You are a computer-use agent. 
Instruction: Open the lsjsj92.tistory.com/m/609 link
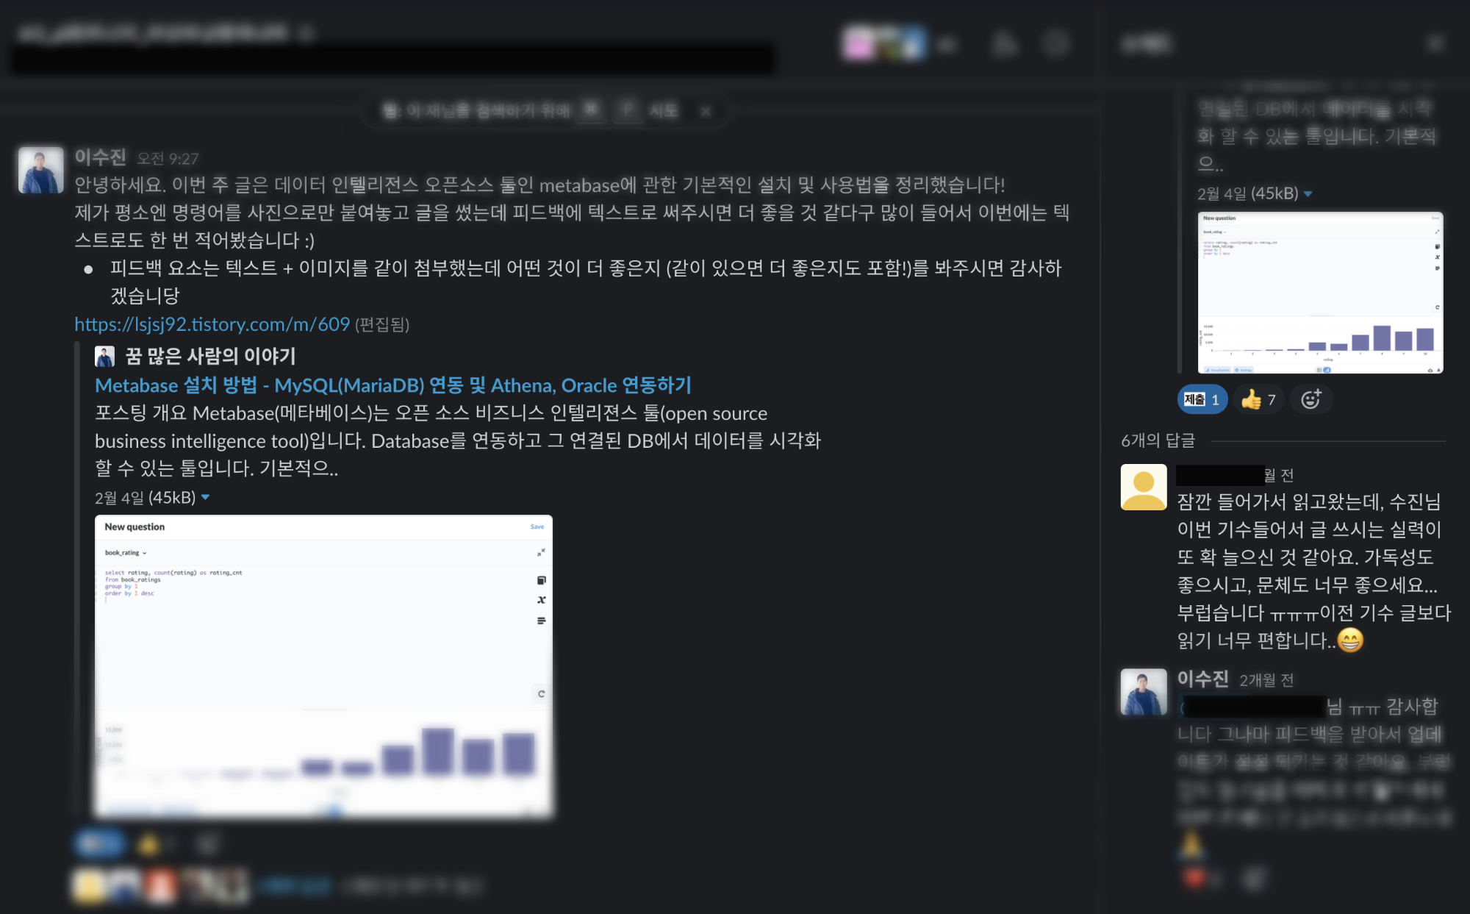coord(212,324)
